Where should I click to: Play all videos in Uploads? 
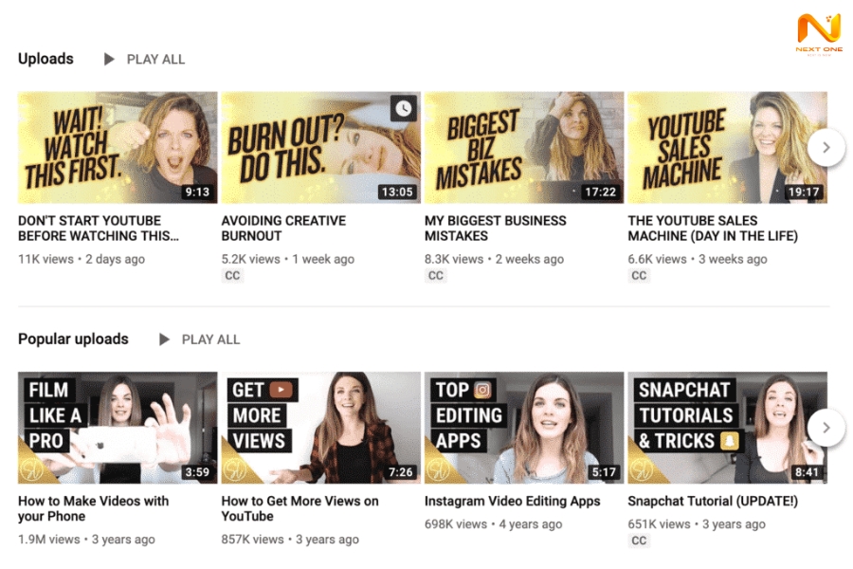155,60
